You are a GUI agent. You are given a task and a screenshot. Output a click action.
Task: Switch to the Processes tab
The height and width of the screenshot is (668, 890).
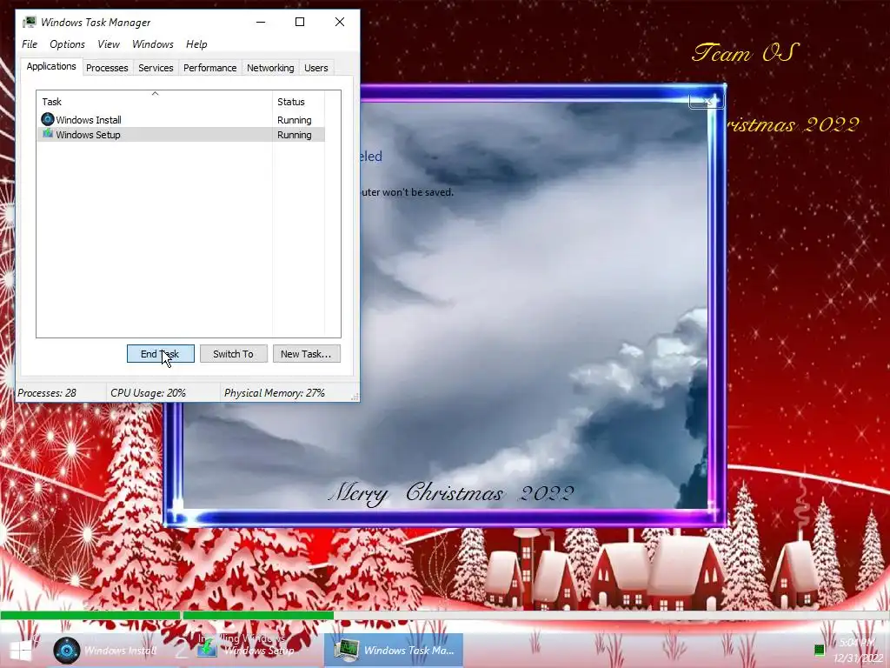[107, 68]
